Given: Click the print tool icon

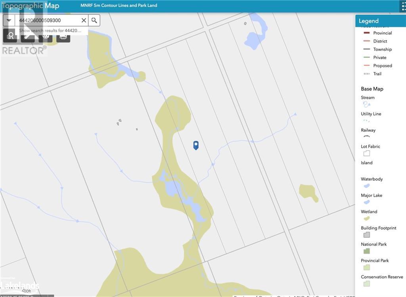Looking at the screenshot, I should [63, 36].
